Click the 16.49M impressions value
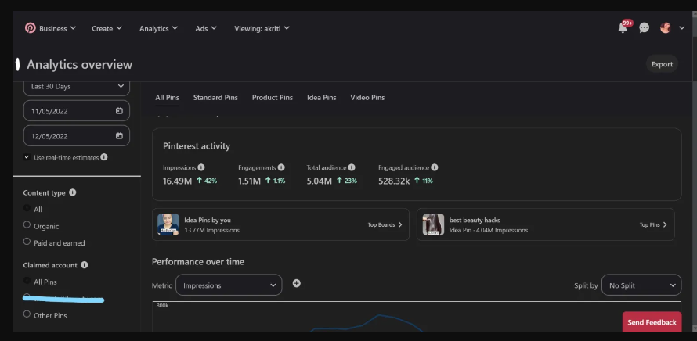Viewport: 697px width, 341px height. point(177,181)
